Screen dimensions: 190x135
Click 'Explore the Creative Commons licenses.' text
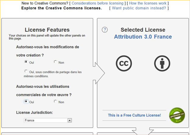62,8
